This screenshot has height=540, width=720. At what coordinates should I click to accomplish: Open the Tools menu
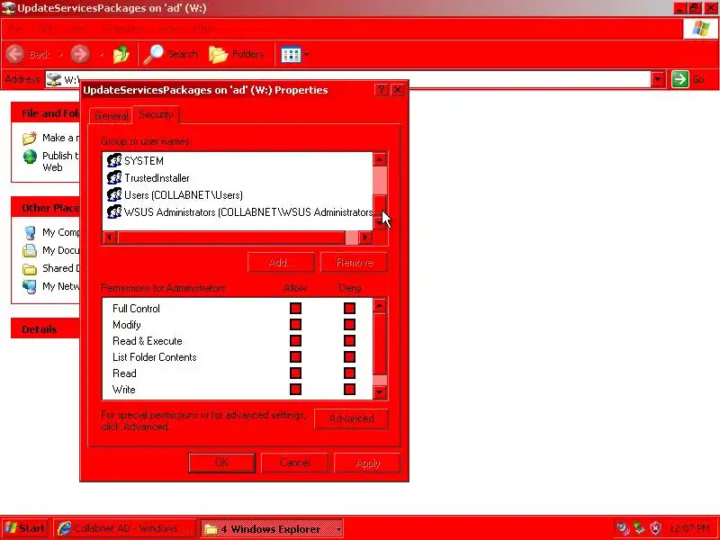click(168, 29)
